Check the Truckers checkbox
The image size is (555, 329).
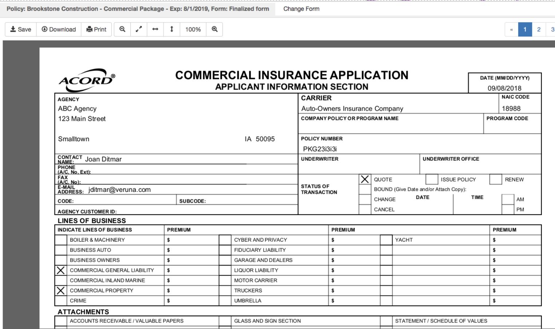[x=225, y=290]
